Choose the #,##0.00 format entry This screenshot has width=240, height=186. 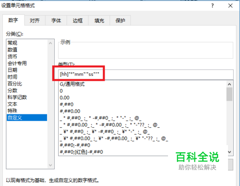tap(143, 111)
